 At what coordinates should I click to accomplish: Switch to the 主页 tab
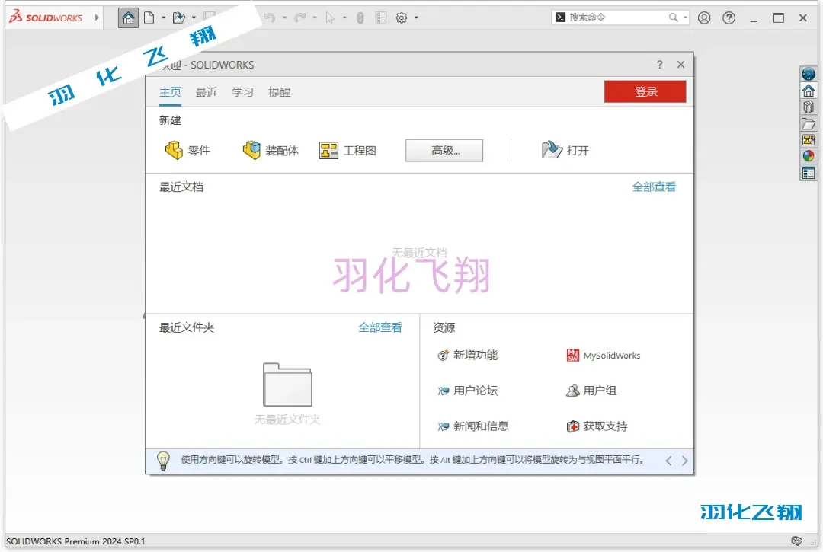pyautogui.click(x=170, y=92)
